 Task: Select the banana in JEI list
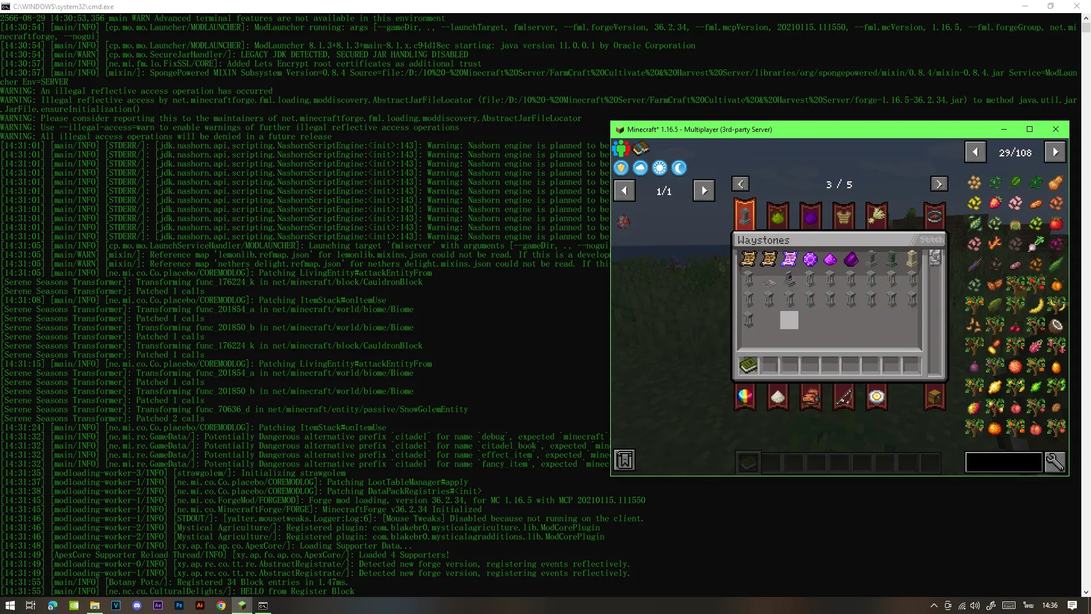[1036, 305]
